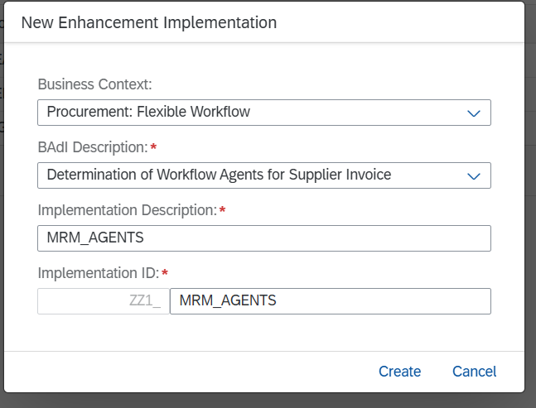The width and height of the screenshot is (536, 408).
Task: Click the Implementation ID label
Action: [x=99, y=273]
